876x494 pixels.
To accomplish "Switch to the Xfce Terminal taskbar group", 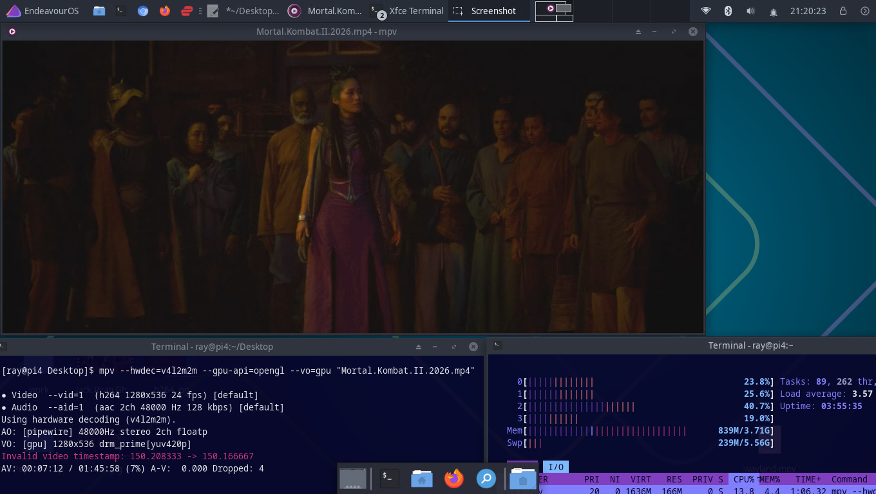I will [408, 11].
